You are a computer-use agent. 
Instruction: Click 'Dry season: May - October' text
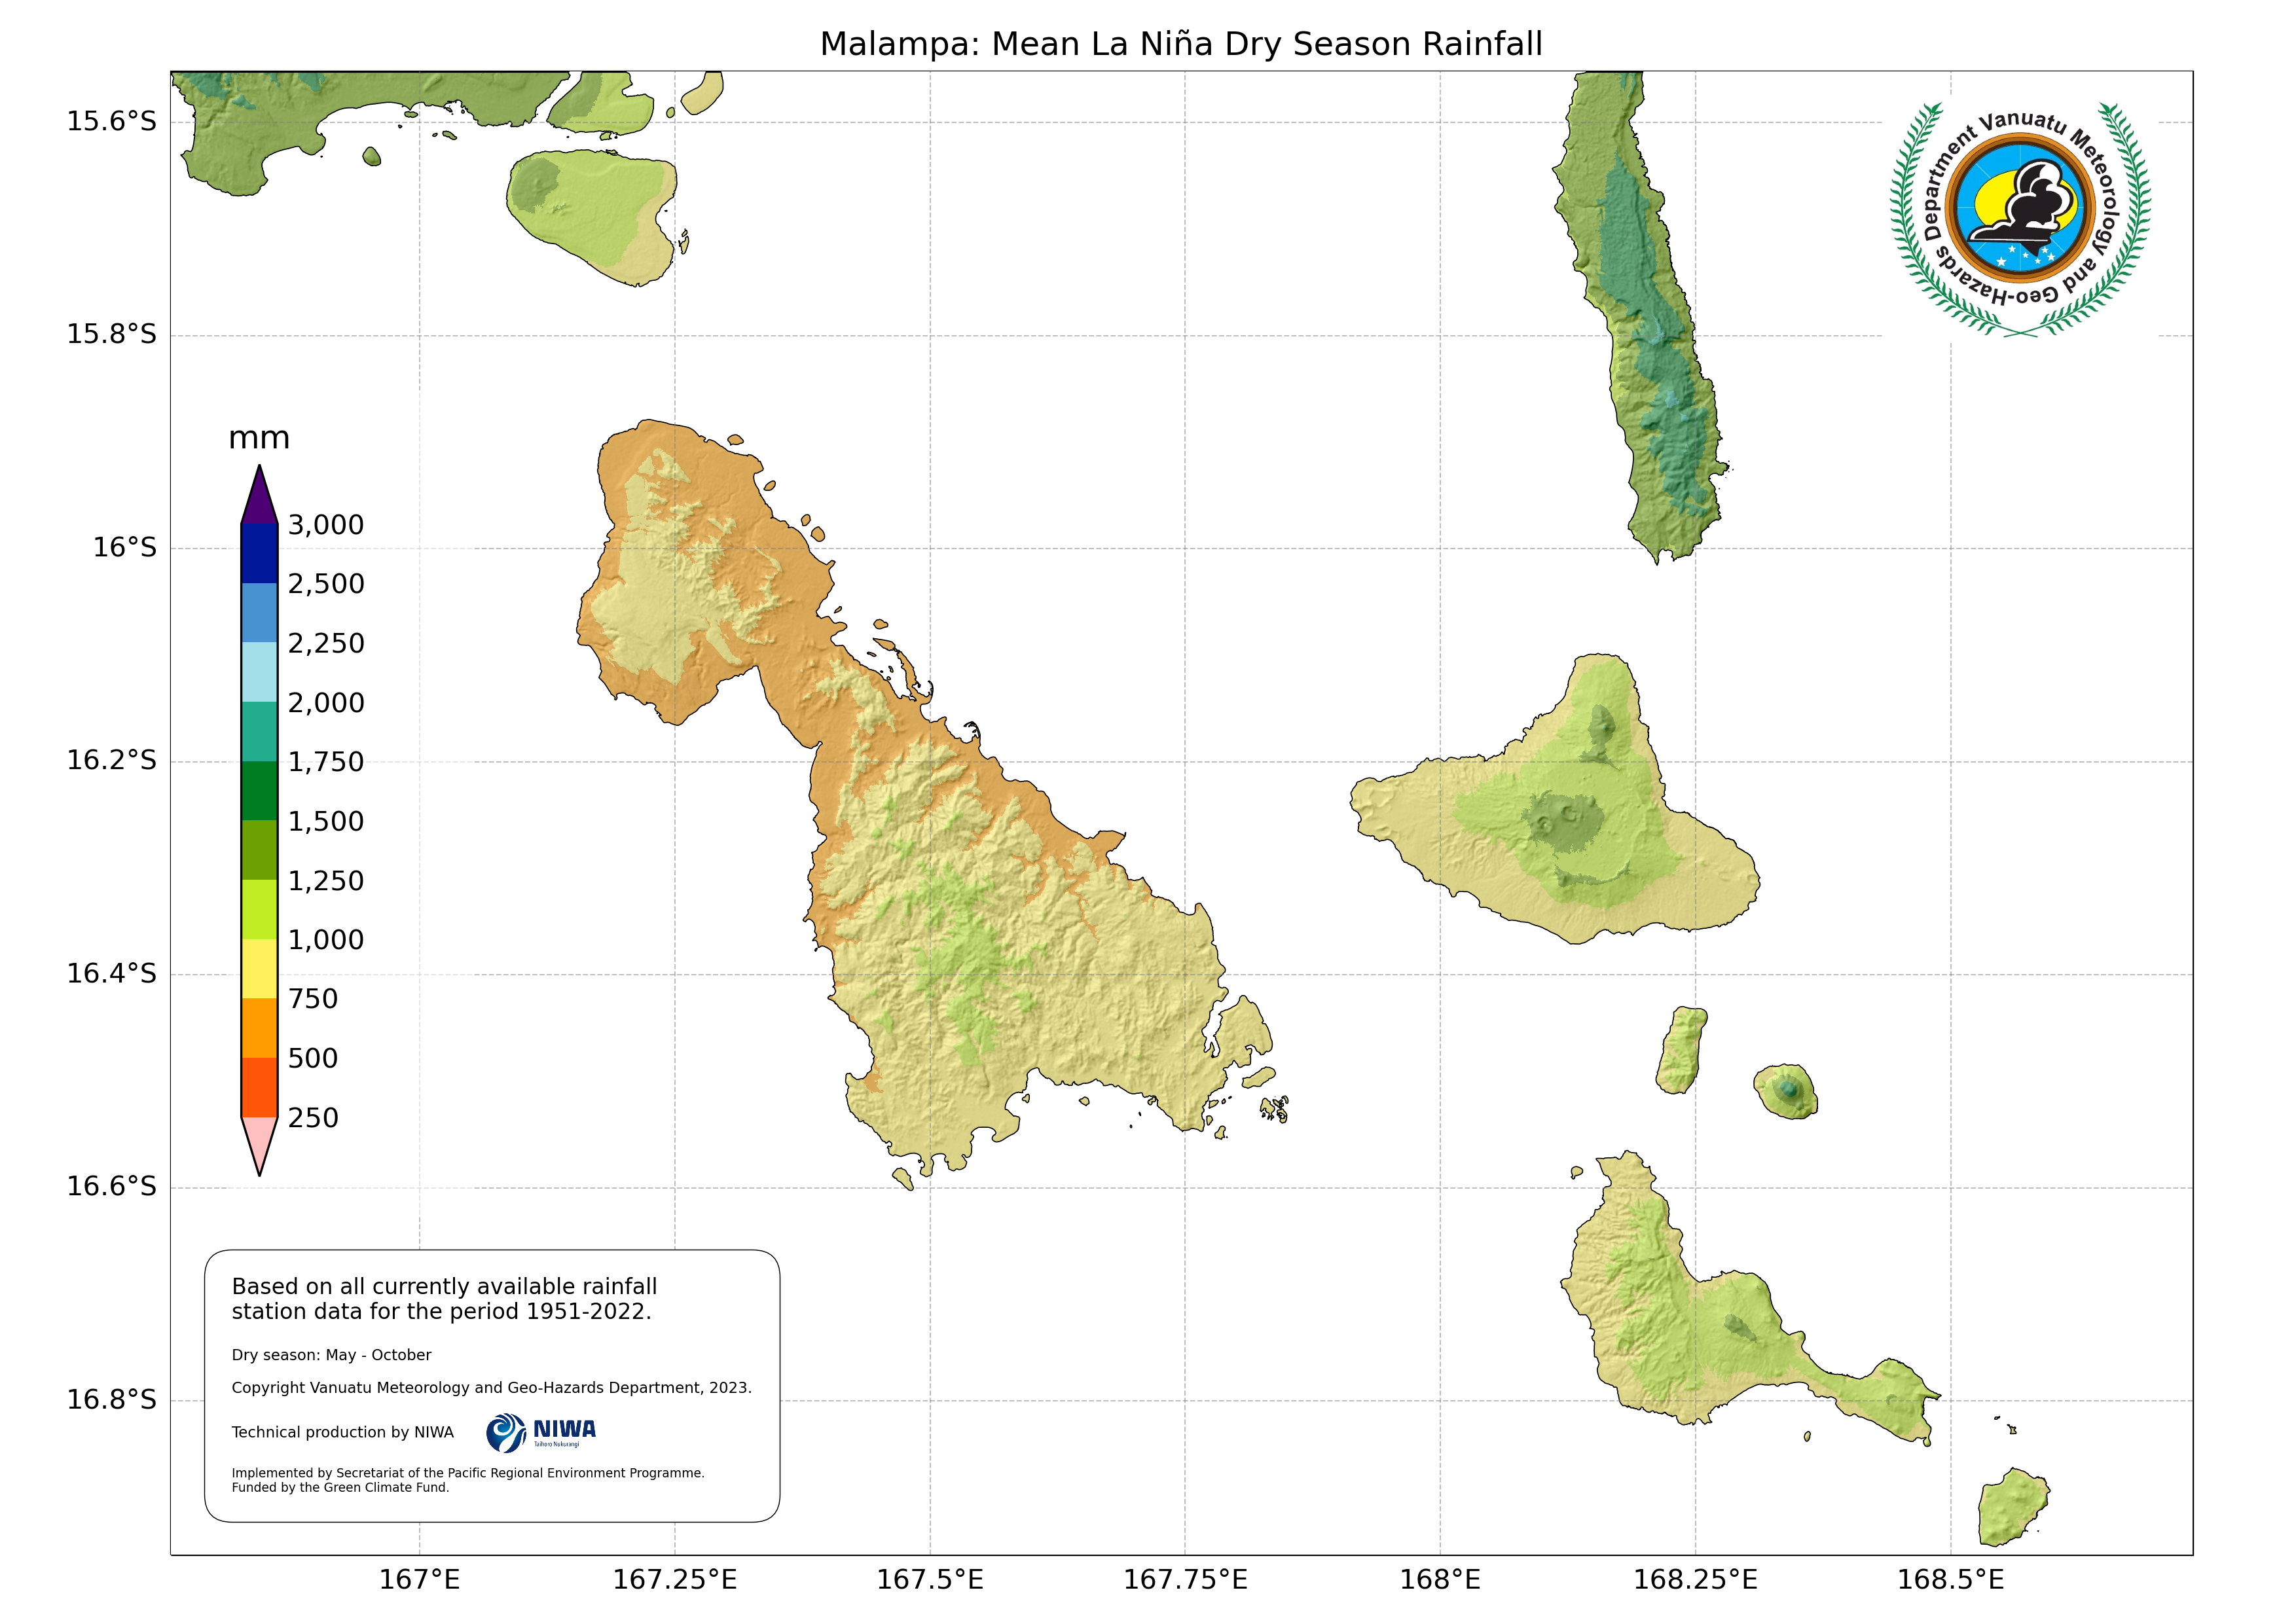[x=331, y=1355]
